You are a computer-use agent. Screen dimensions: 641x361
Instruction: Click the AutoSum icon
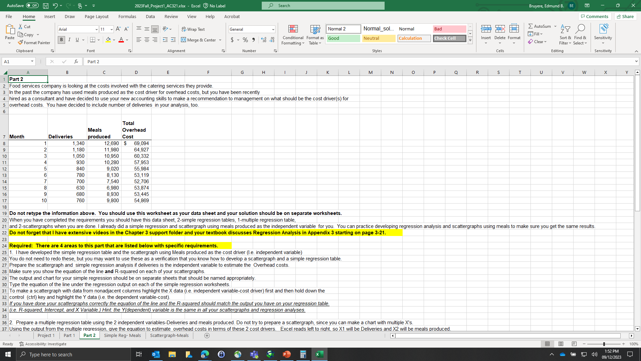[530, 26]
